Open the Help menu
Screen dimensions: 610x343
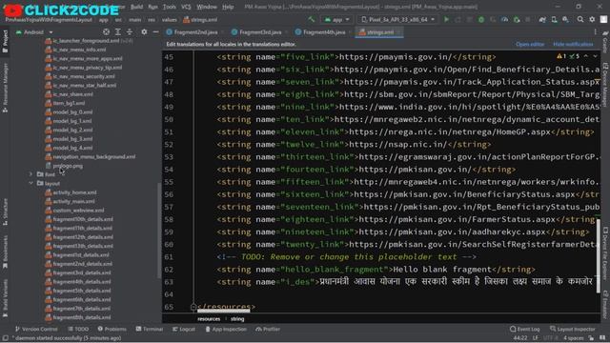pos(228,7)
